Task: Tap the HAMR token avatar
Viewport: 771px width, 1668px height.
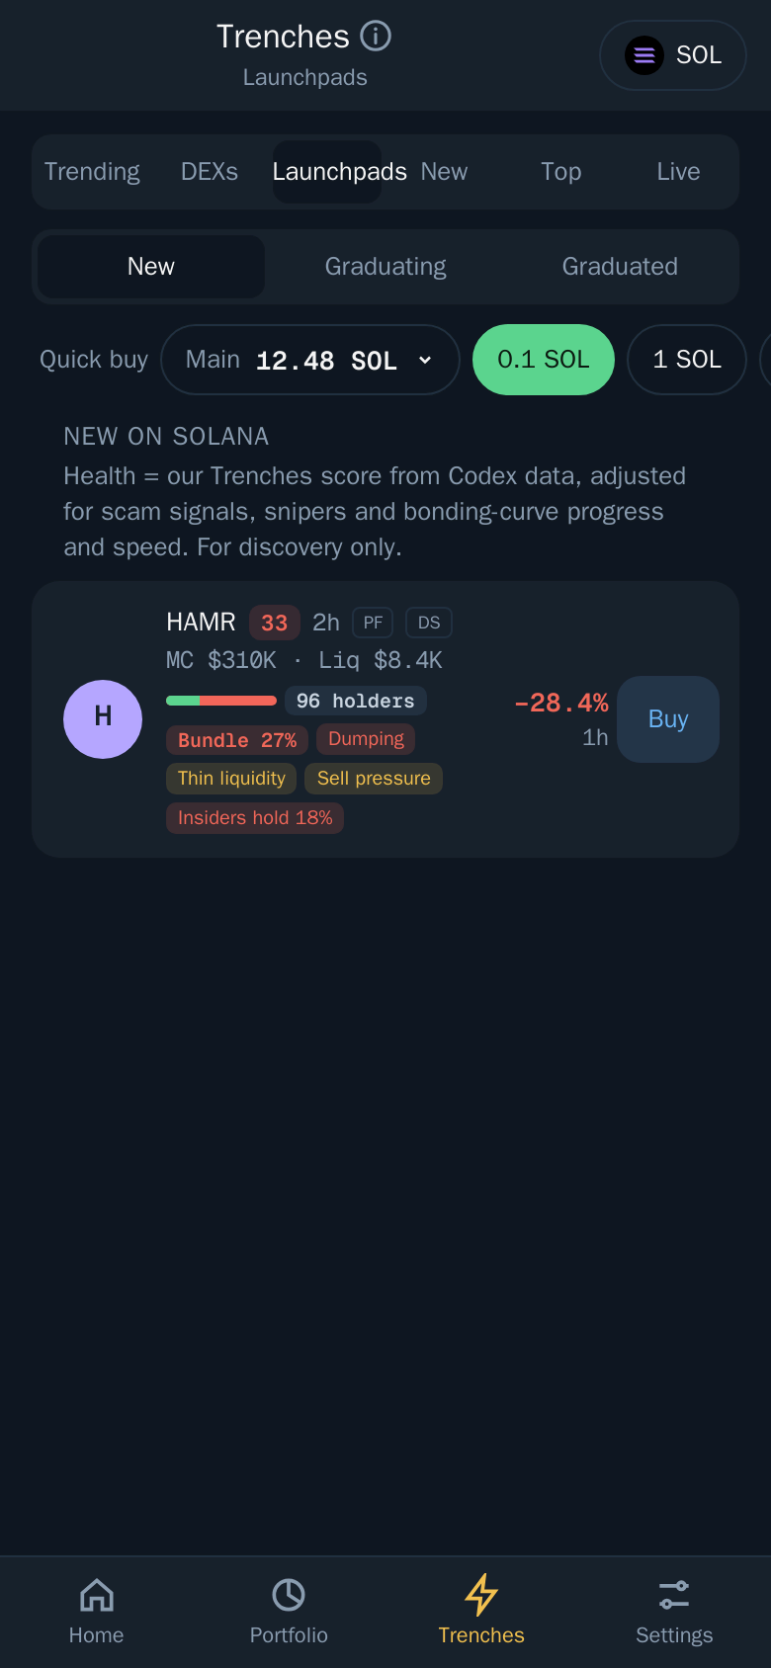Action: pyautogui.click(x=103, y=719)
